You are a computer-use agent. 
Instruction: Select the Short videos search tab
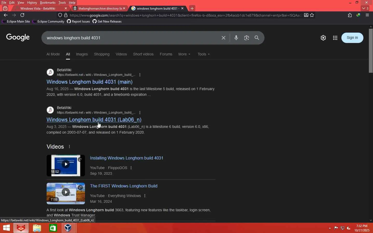(x=143, y=54)
